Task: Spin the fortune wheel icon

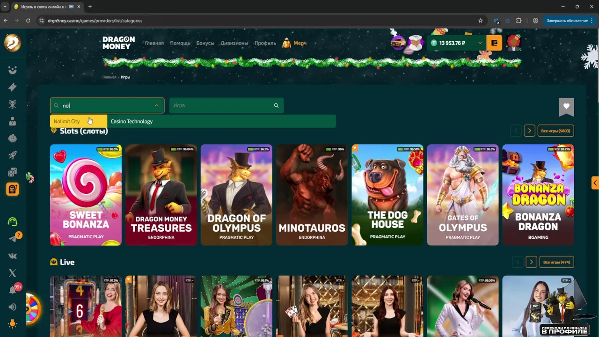Action: (33, 309)
